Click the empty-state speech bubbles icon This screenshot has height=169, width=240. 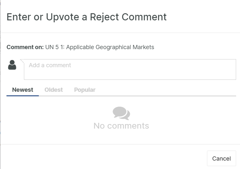121,113
